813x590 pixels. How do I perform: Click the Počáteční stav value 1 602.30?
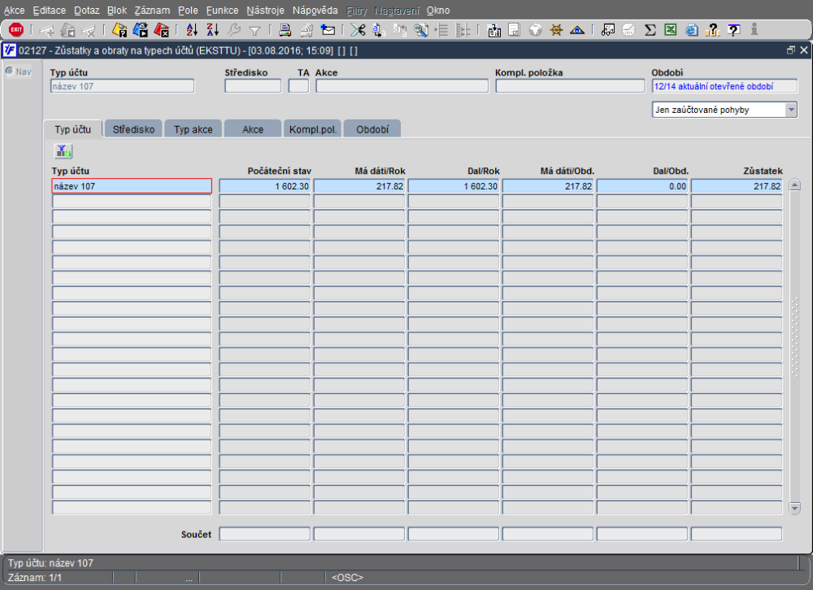264,186
